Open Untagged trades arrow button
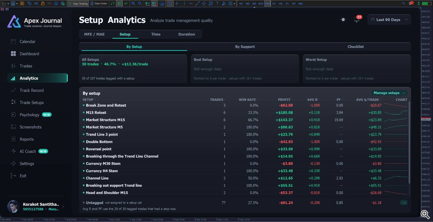 point(404,203)
